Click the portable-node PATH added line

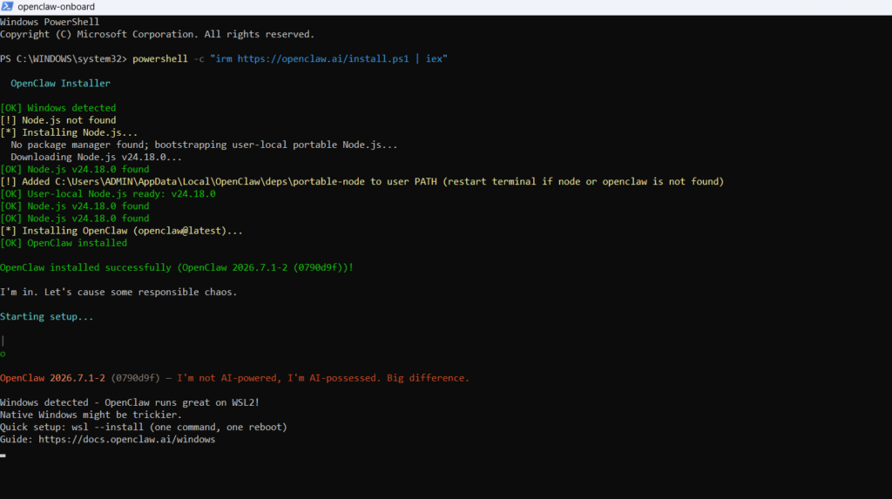click(362, 181)
